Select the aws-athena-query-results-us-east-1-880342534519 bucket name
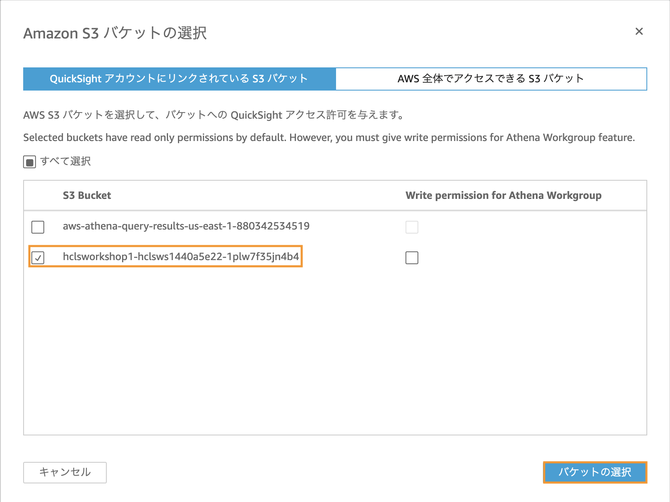This screenshot has width=670, height=502. pos(186,226)
